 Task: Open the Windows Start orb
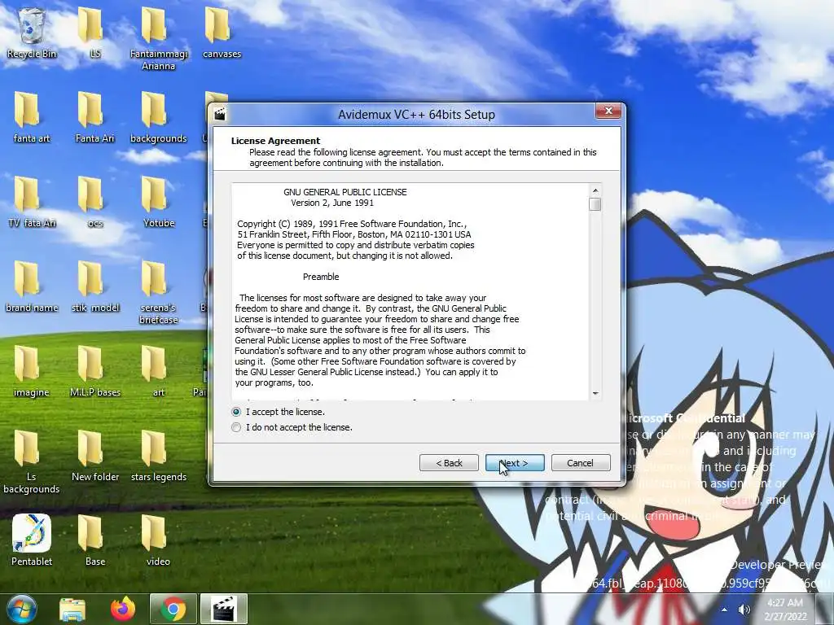21,609
